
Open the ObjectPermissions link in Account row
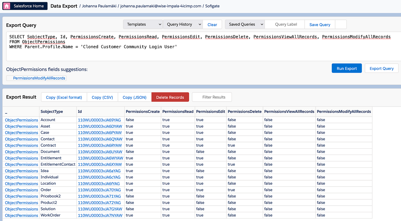(x=21, y=120)
